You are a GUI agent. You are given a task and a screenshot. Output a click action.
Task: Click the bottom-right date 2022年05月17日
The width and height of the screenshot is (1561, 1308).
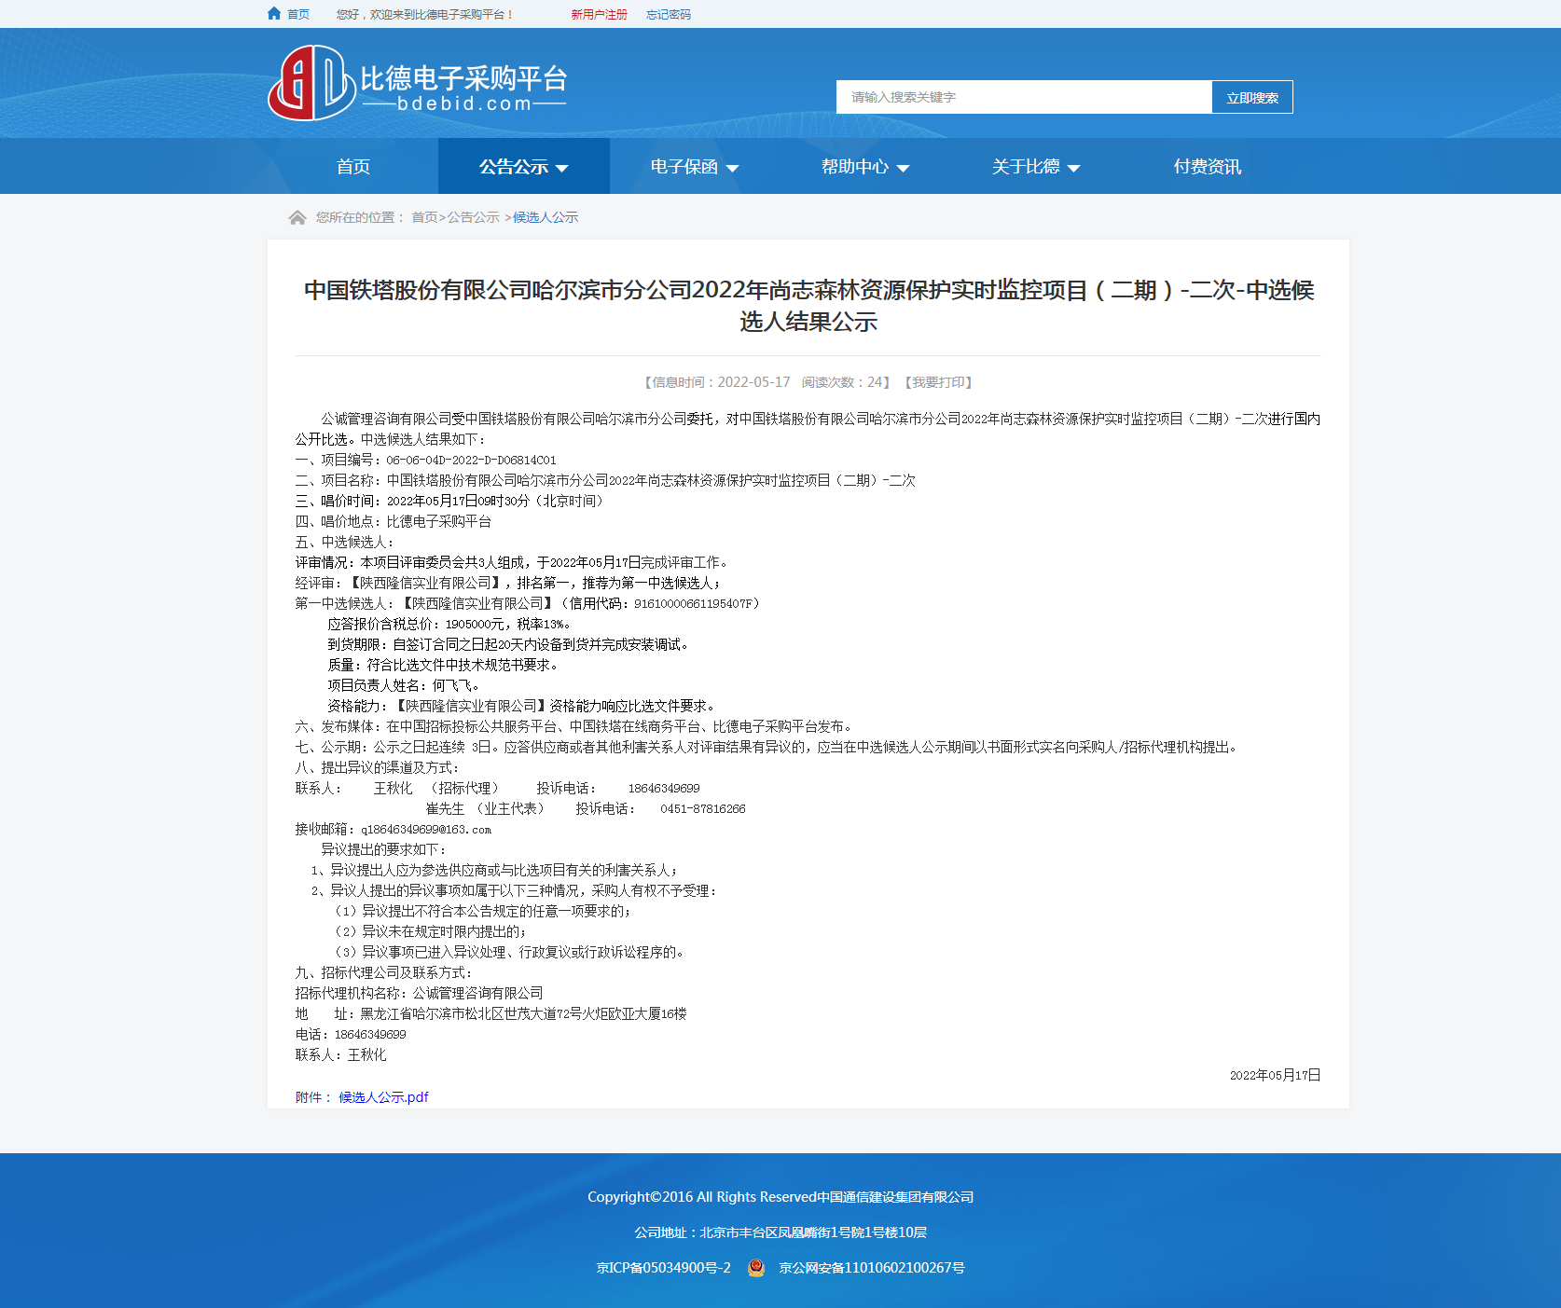pos(1275,1075)
